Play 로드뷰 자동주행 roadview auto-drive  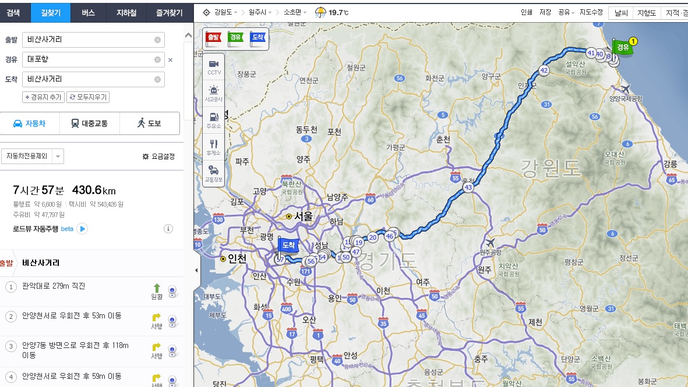(82, 229)
